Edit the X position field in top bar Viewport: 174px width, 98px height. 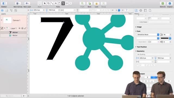click(38, 10)
